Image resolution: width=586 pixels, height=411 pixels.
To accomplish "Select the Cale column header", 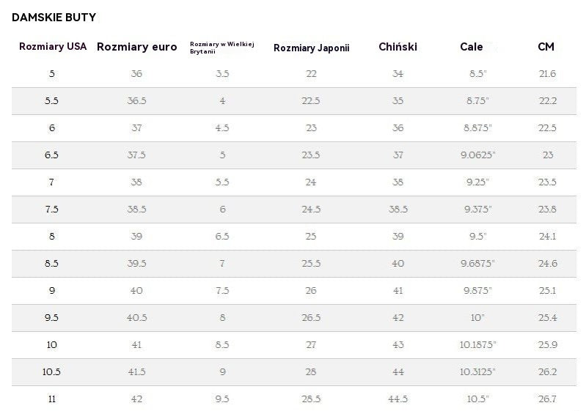I will (471, 47).
